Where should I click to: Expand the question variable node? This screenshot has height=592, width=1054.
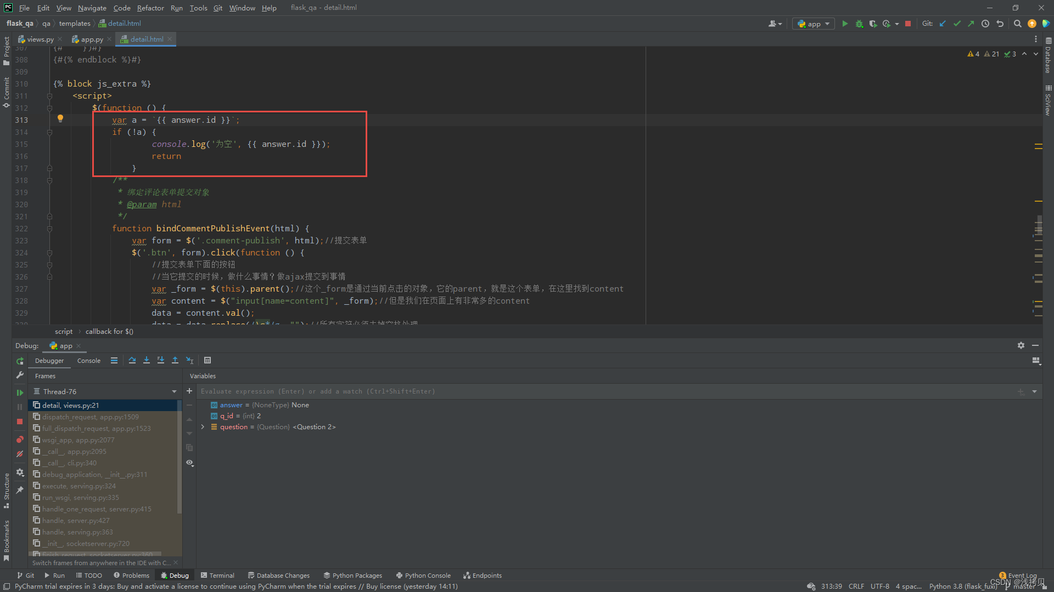pos(203,427)
